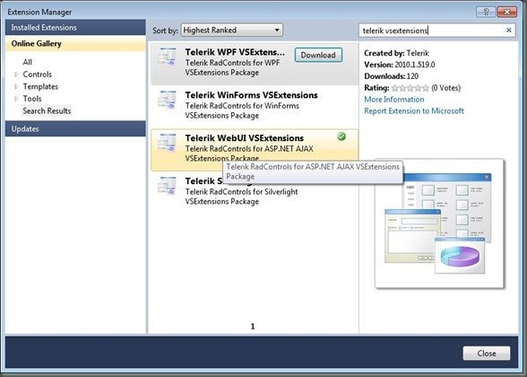Click the help question mark button
527x377 pixels.
486,12
